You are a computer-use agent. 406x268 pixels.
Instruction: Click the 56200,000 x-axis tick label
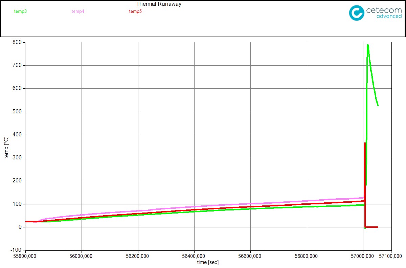[138, 256]
